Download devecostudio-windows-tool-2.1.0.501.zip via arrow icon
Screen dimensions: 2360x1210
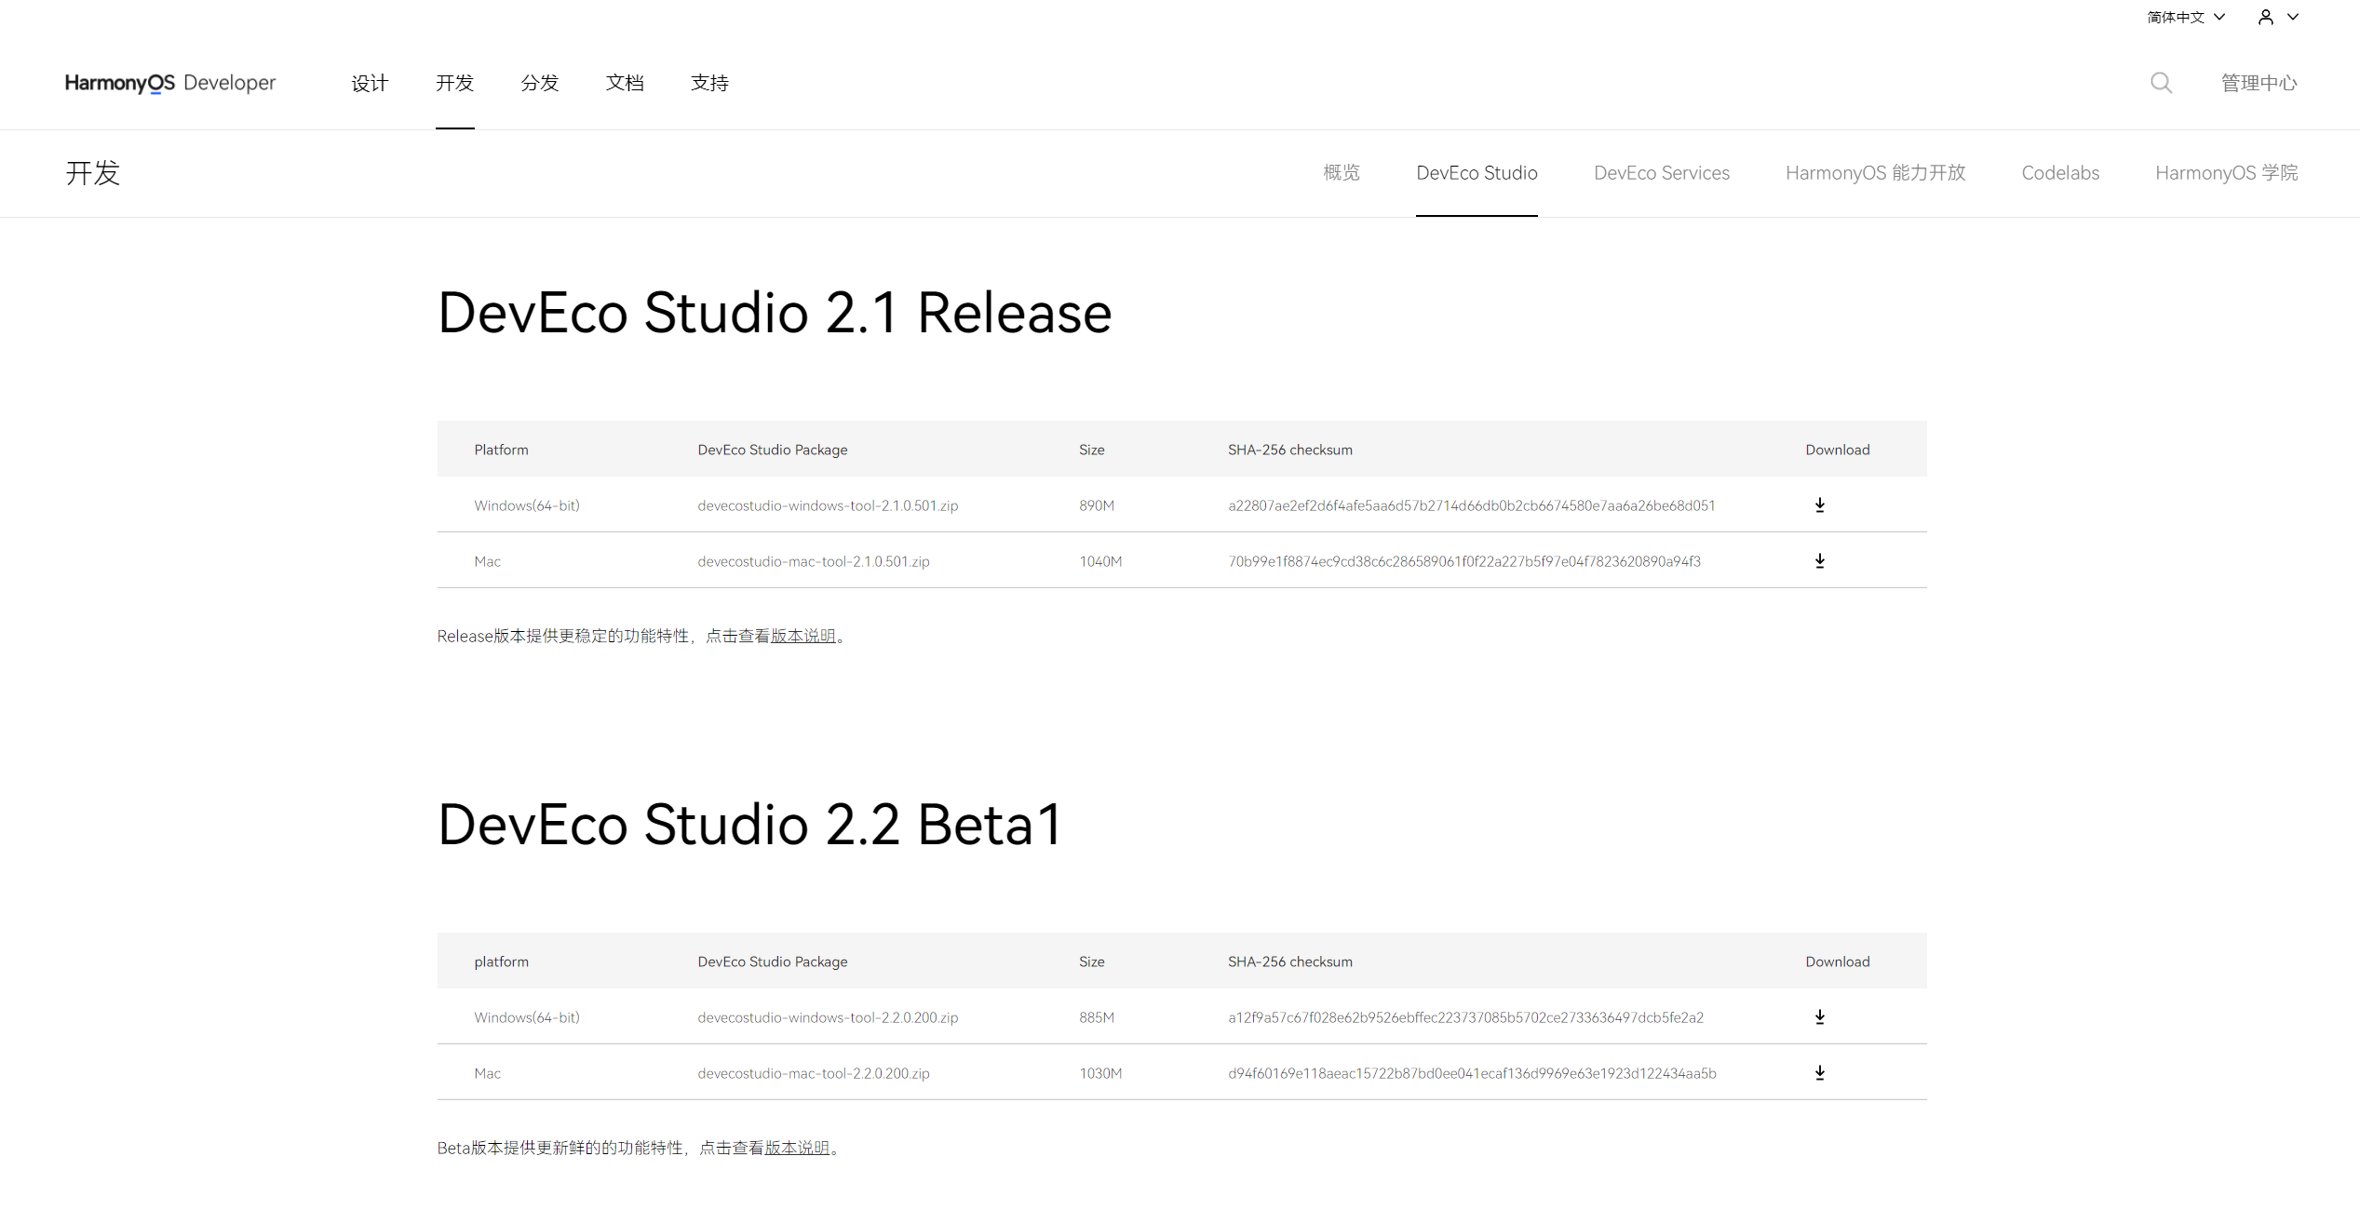coord(1819,505)
